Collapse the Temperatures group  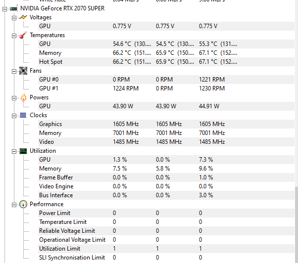(x=14, y=36)
